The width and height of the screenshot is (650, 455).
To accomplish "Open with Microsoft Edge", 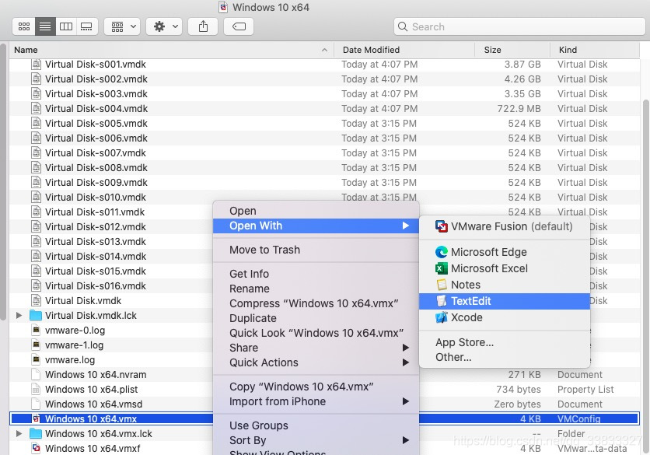I will coord(505,252).
